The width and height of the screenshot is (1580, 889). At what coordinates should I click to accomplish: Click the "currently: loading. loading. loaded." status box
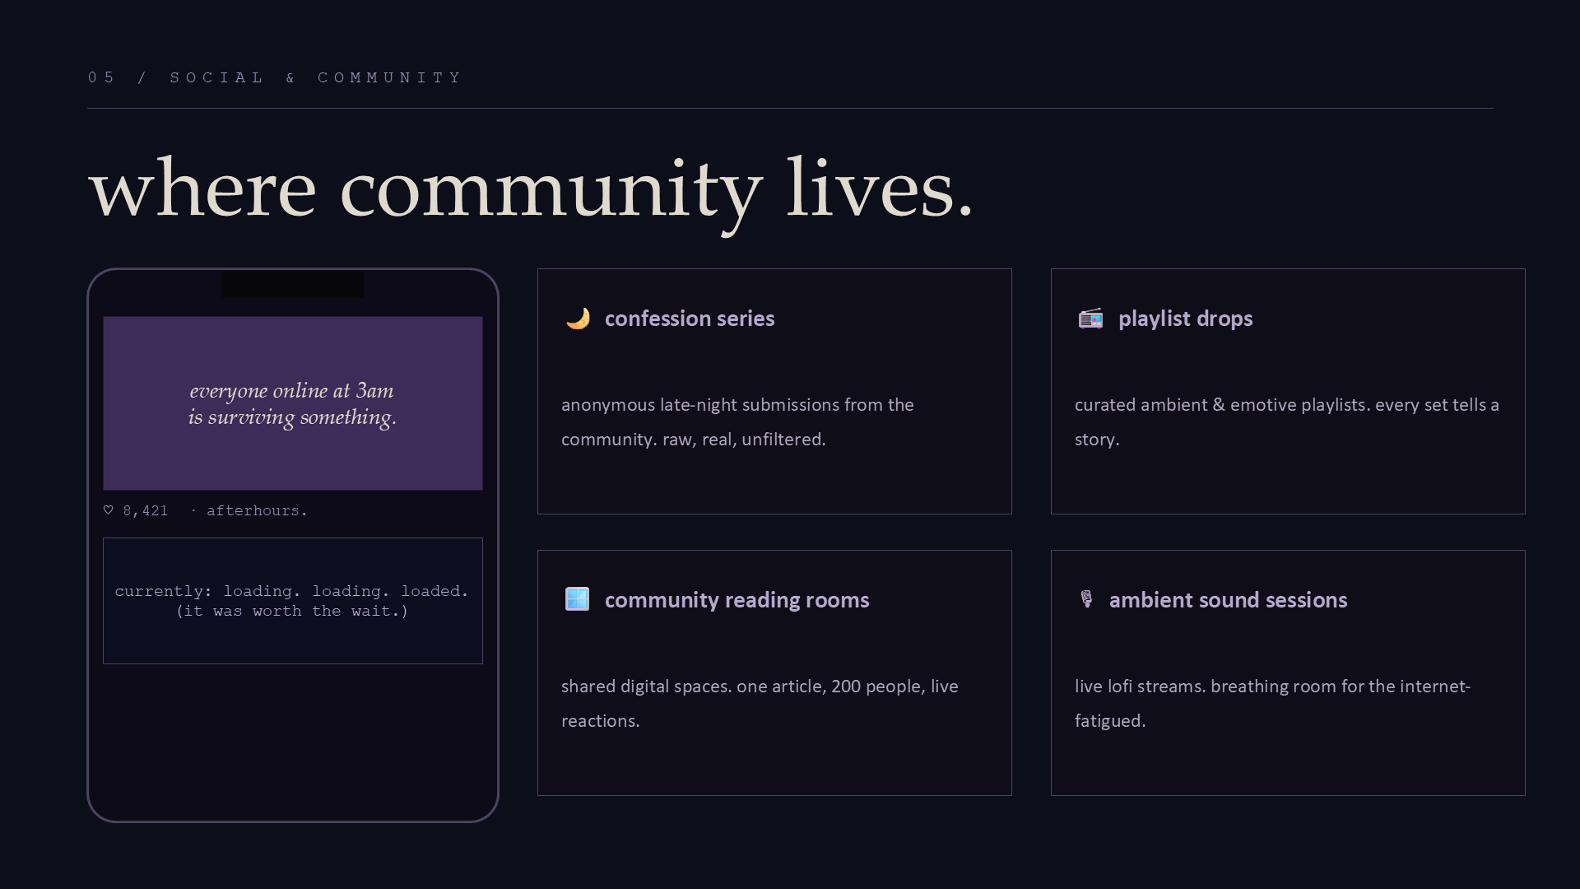[293, 601]
